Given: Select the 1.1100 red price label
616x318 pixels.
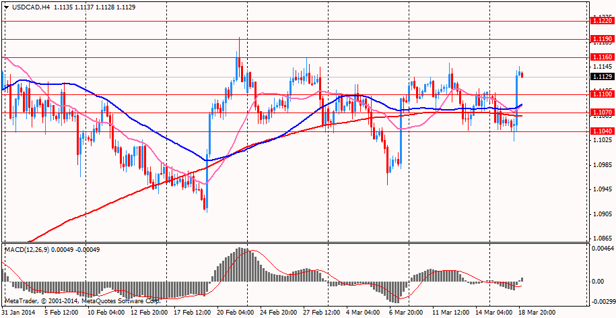Looking at the screenshot, I should click(601, 94).
